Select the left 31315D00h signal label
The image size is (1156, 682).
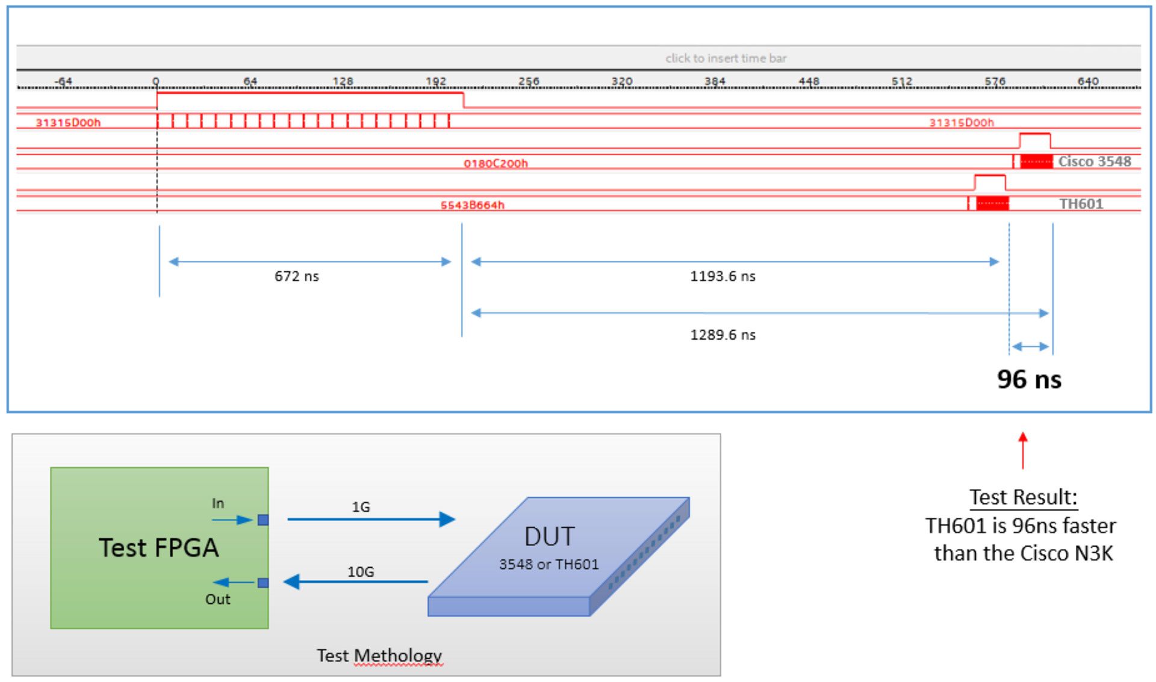[x=68, y=123]
